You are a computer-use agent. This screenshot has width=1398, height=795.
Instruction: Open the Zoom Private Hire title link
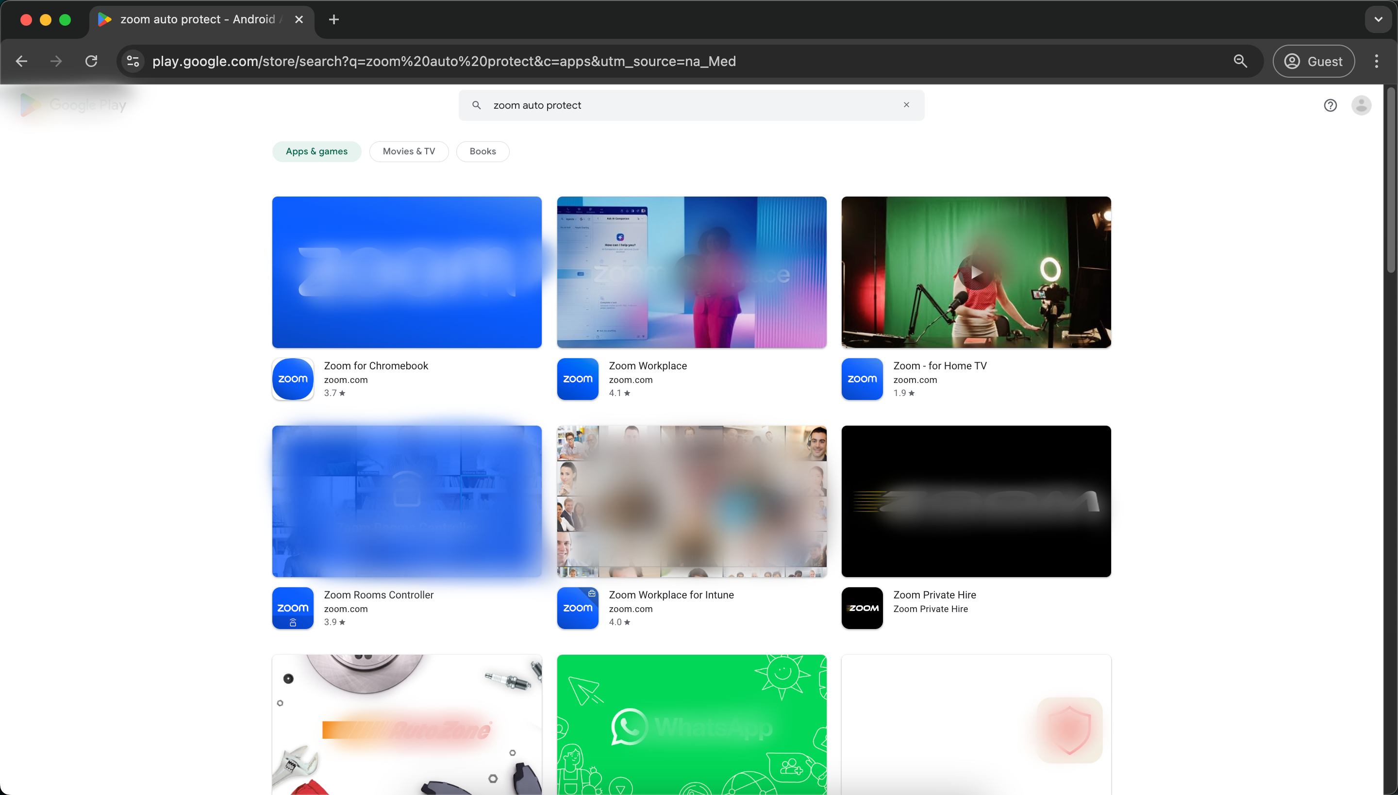coord(934,595)
